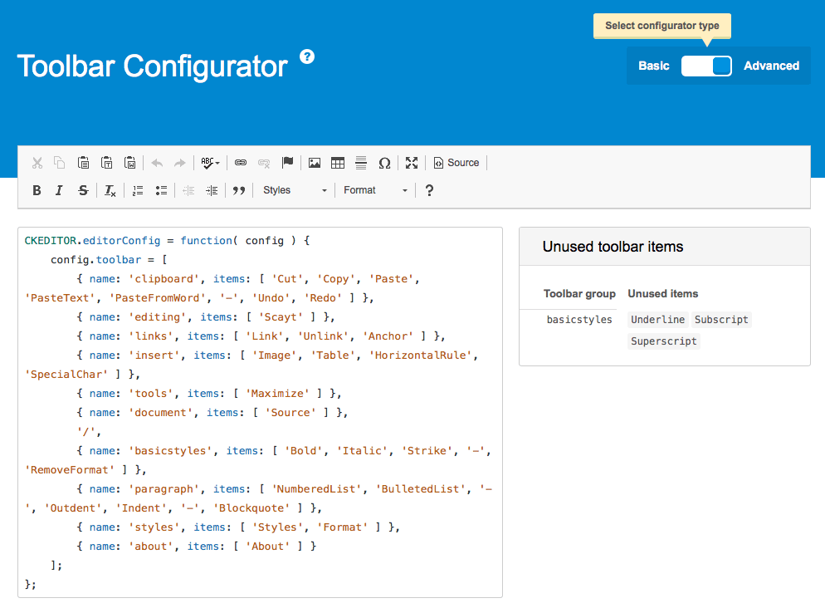The height and width of the screenshot is (608, 825).
Task: Click the Source button
Action: pos(456,163)
